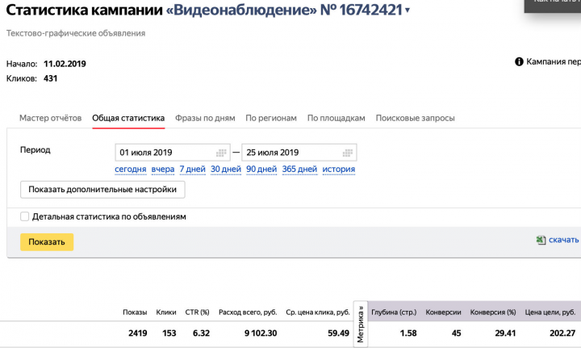Click the 'история' period link
Viewport: 581px width, 348px height.
[339, 170]
